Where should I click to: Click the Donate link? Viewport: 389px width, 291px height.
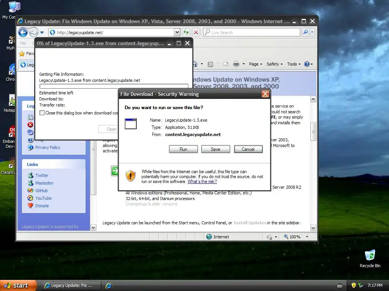(x=42, y=206)
